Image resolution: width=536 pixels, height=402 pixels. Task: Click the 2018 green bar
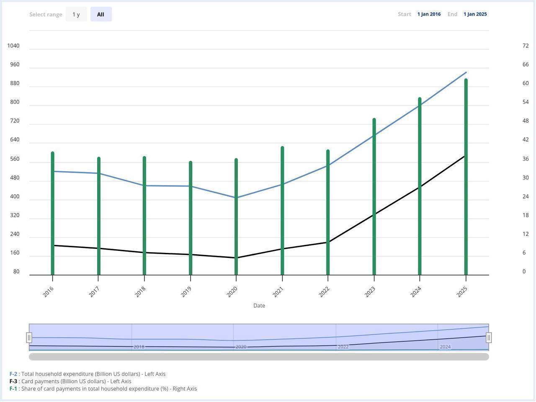pyautogui.click(x=144, y=216)
